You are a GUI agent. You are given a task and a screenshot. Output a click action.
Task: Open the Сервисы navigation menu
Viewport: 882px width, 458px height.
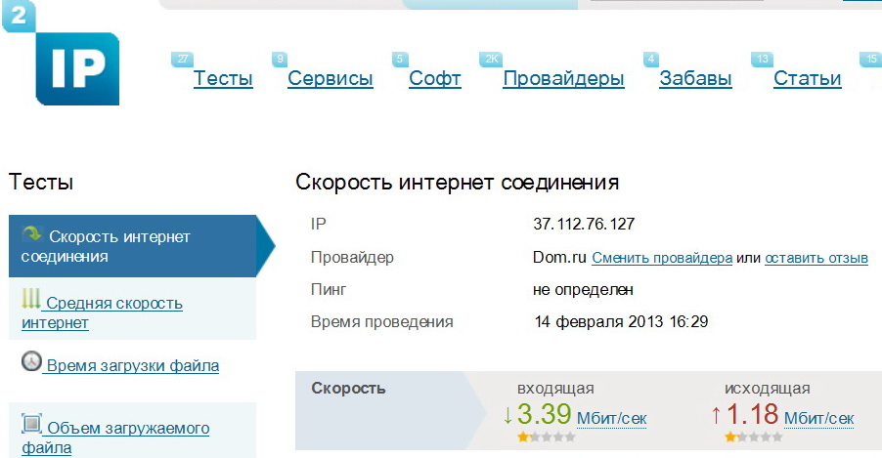pyautogui.click(x=331, y=79)
